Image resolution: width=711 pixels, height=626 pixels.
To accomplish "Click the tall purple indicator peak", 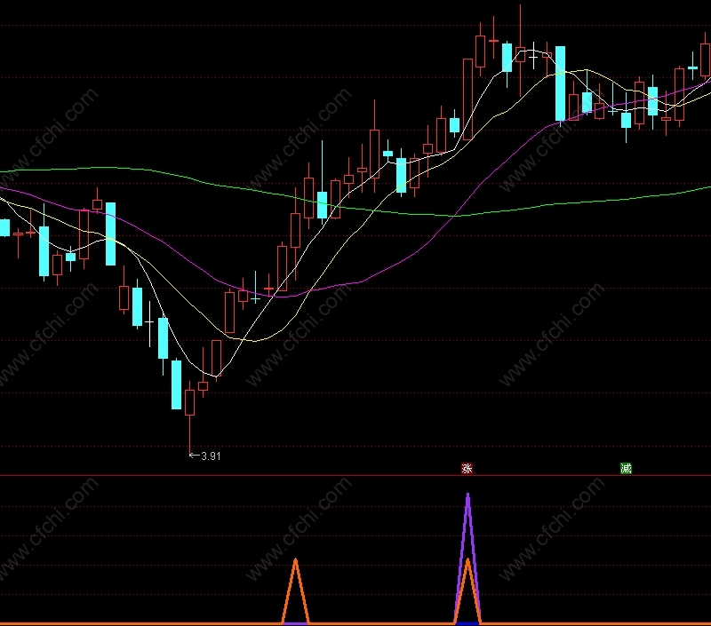I will tap(467, 526).
